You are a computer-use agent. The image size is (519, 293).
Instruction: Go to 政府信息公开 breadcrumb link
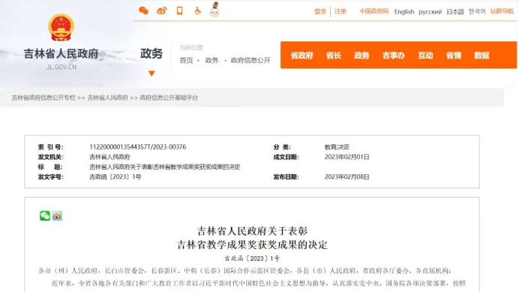tap(250, 60)
